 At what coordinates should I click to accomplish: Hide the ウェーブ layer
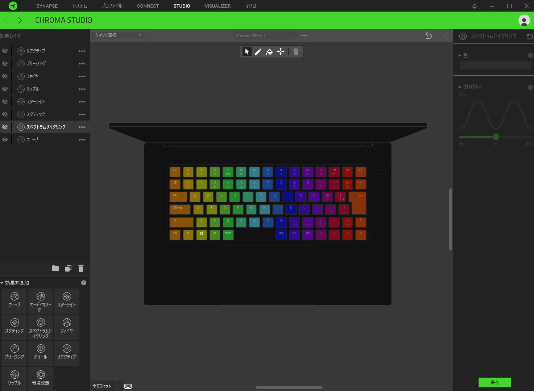coord(5,139)
